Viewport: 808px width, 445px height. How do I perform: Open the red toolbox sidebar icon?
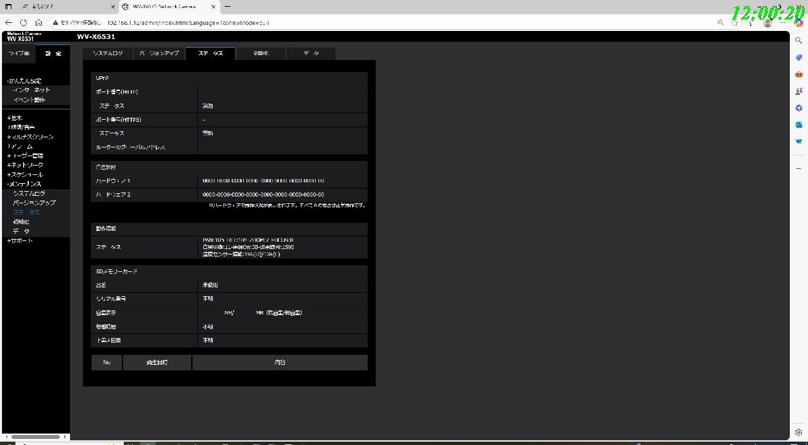(799, 74)
